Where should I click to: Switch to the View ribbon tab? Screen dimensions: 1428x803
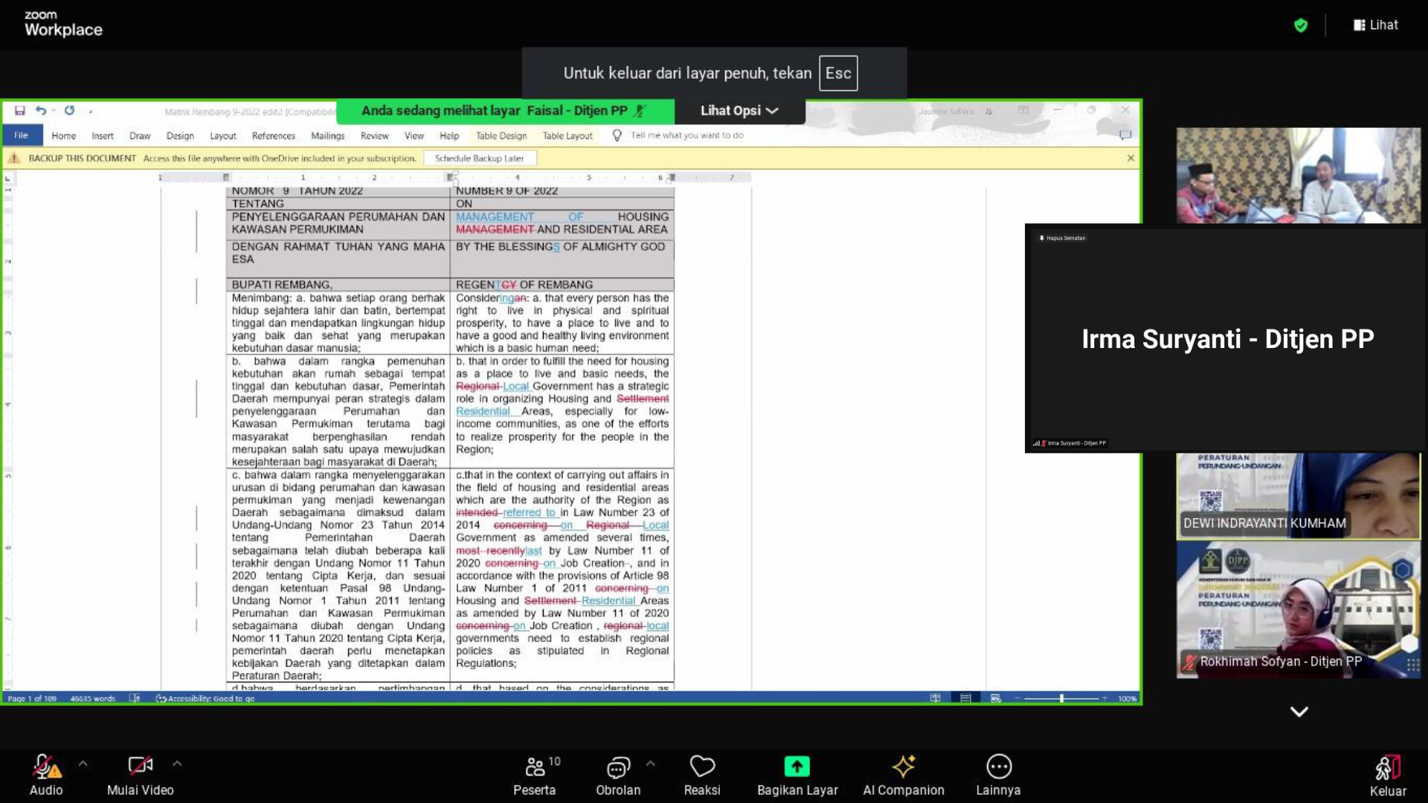point(414,136)
